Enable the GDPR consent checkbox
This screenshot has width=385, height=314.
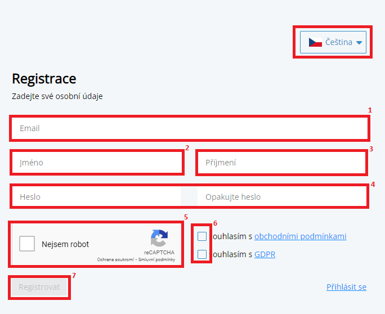tap(202, 255)
